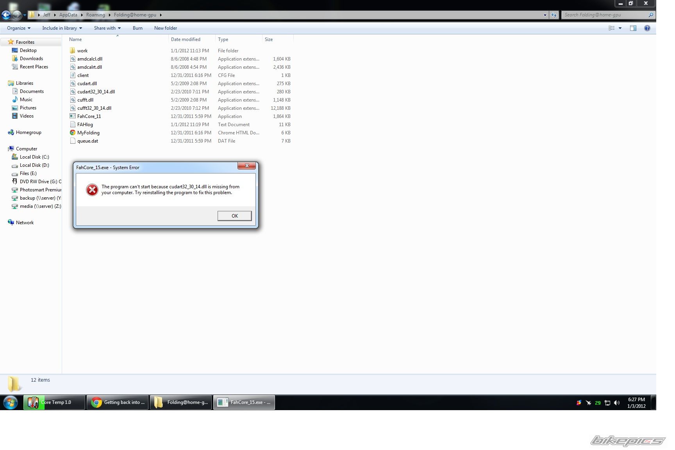Open Local Disk (C:)

point(34,157)
